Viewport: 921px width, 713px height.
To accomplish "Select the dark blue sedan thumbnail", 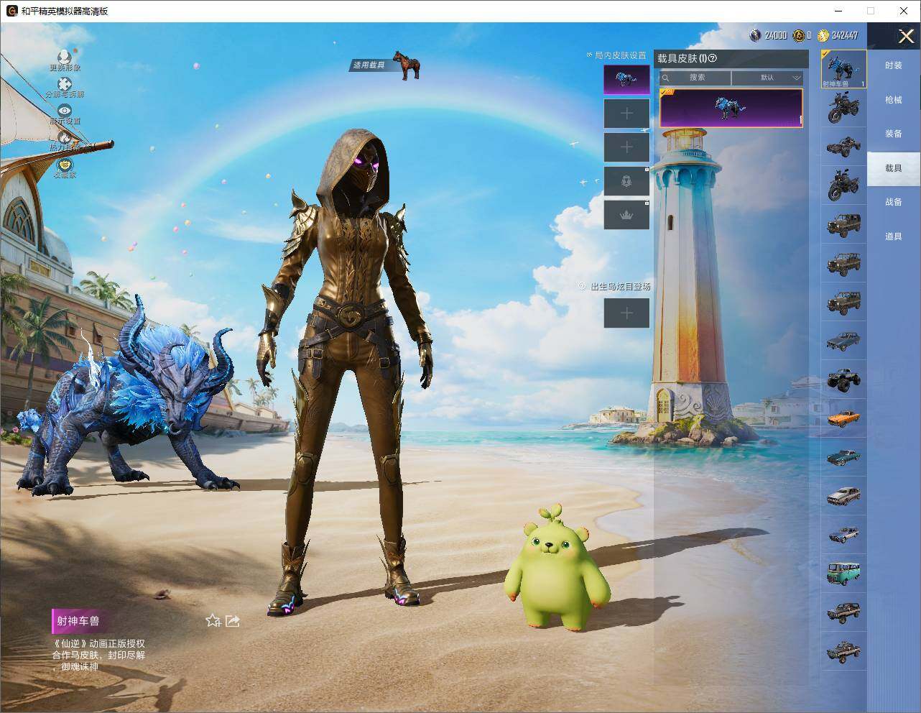I will pos(843,341).
